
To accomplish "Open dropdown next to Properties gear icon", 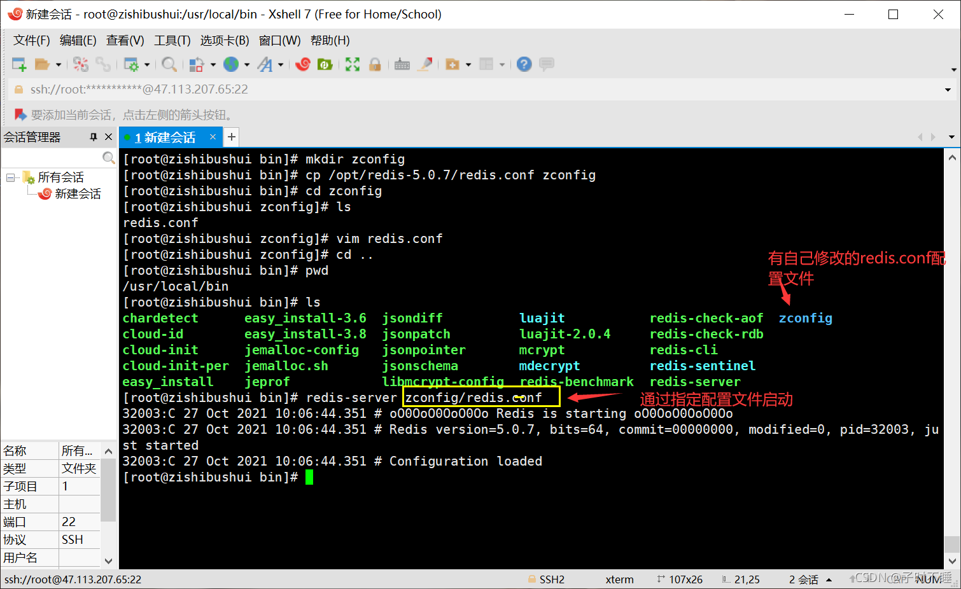I will [147, 64].
